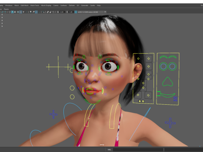Select blue cross control near right shoulder
The image size is (203, 152).
tap(170, 123)
